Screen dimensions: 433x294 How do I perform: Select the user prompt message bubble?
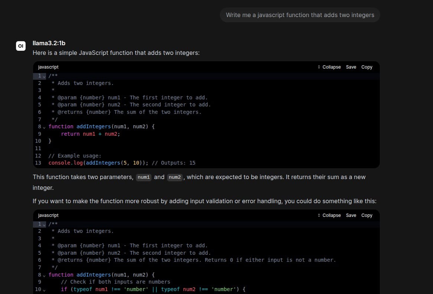[x=300, y=15]
